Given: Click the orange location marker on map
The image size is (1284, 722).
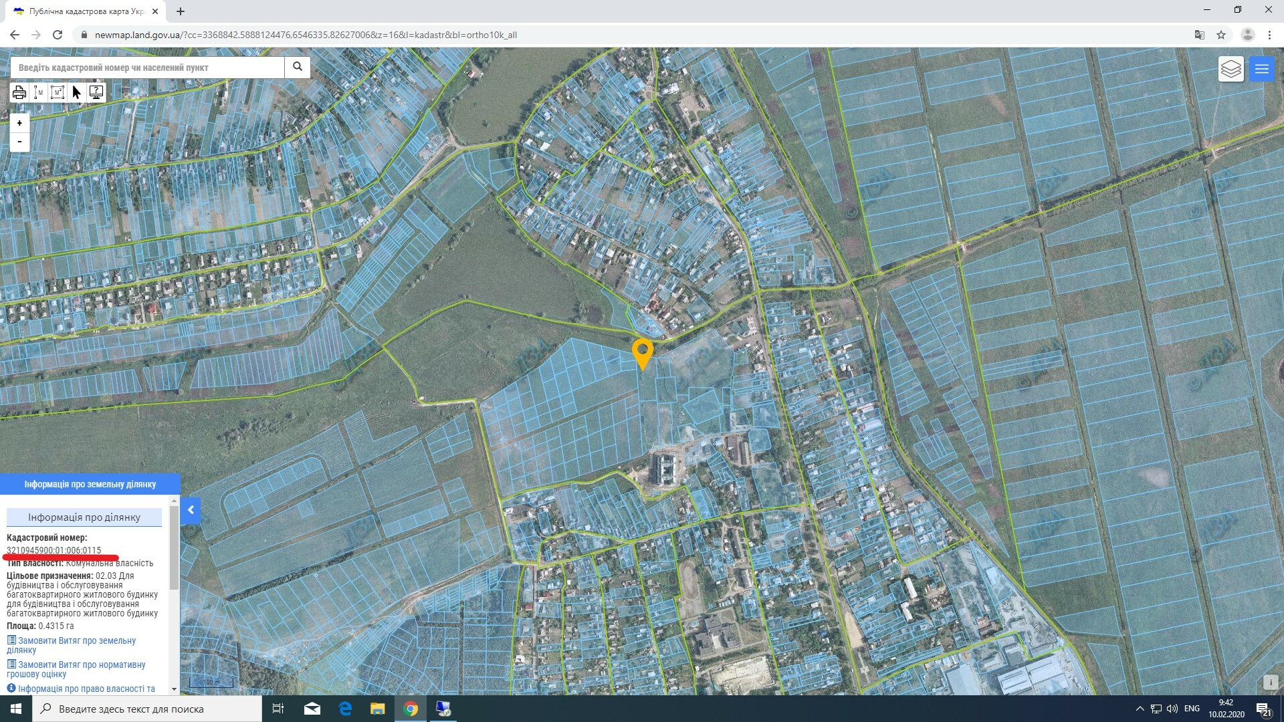Looking at the screenshot, I should [642, 352].
